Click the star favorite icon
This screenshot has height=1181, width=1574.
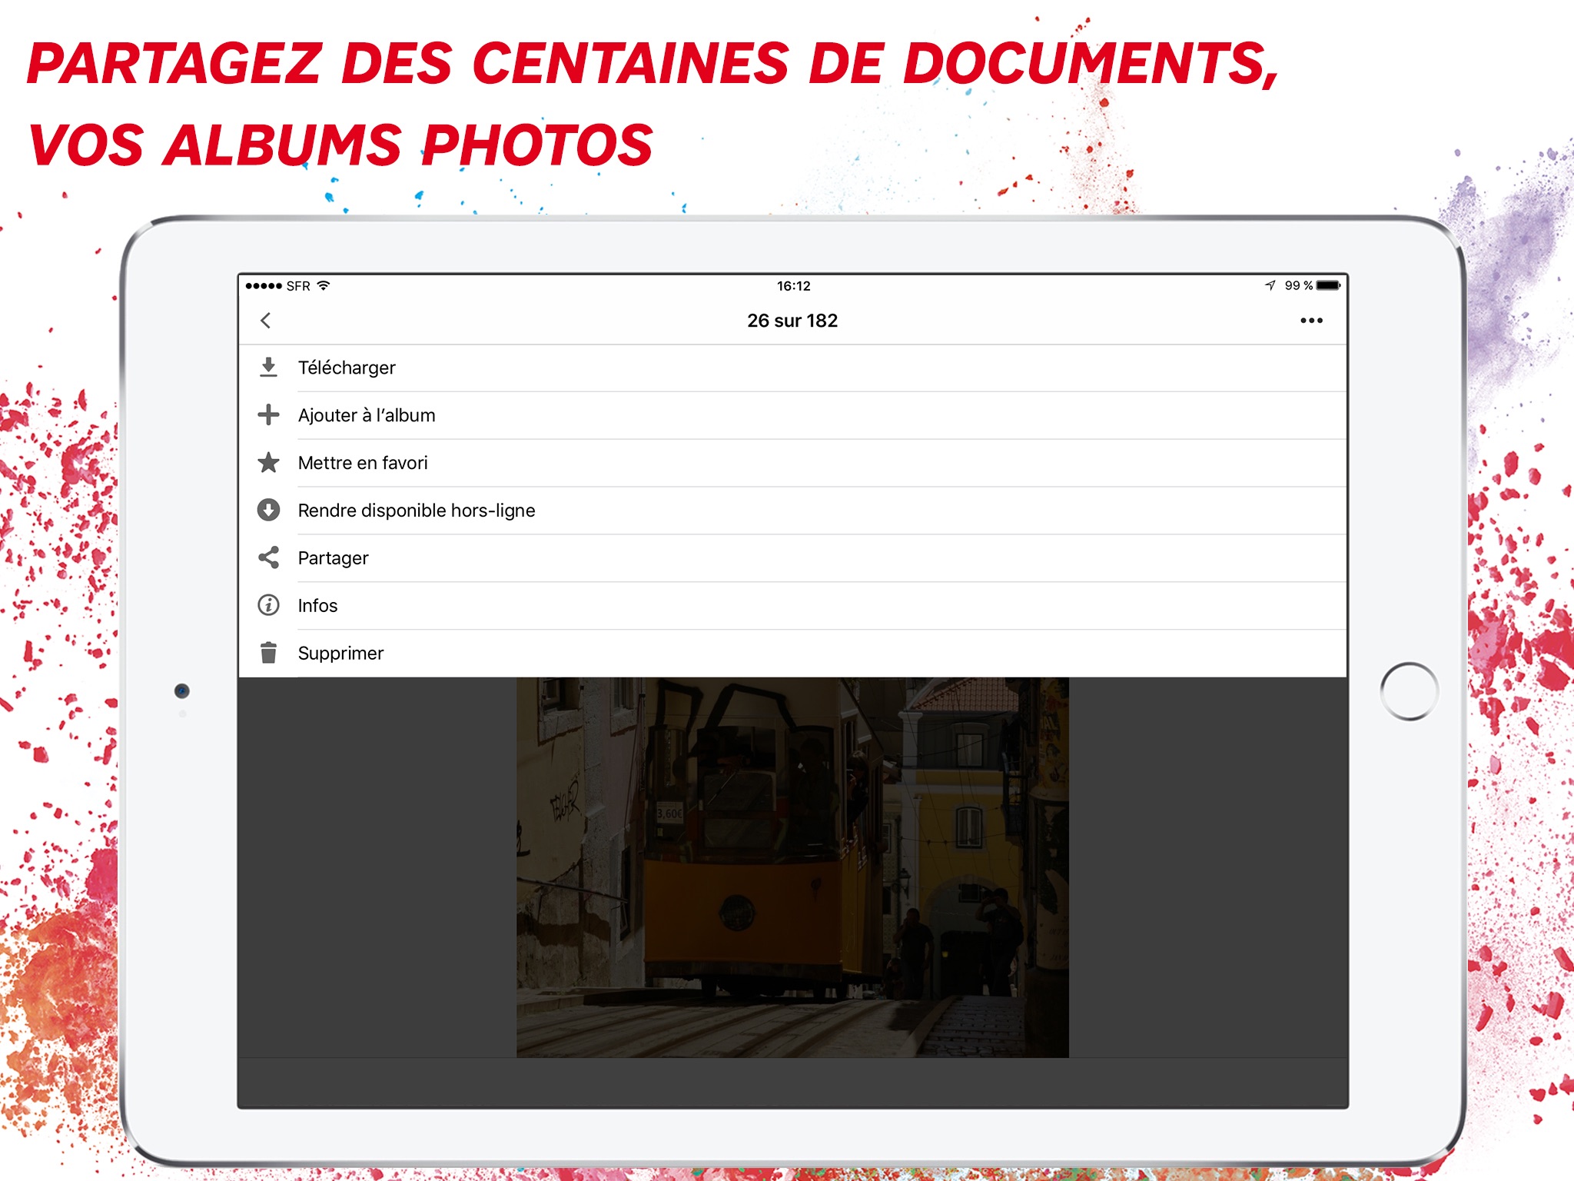click(x=268, y=463)
